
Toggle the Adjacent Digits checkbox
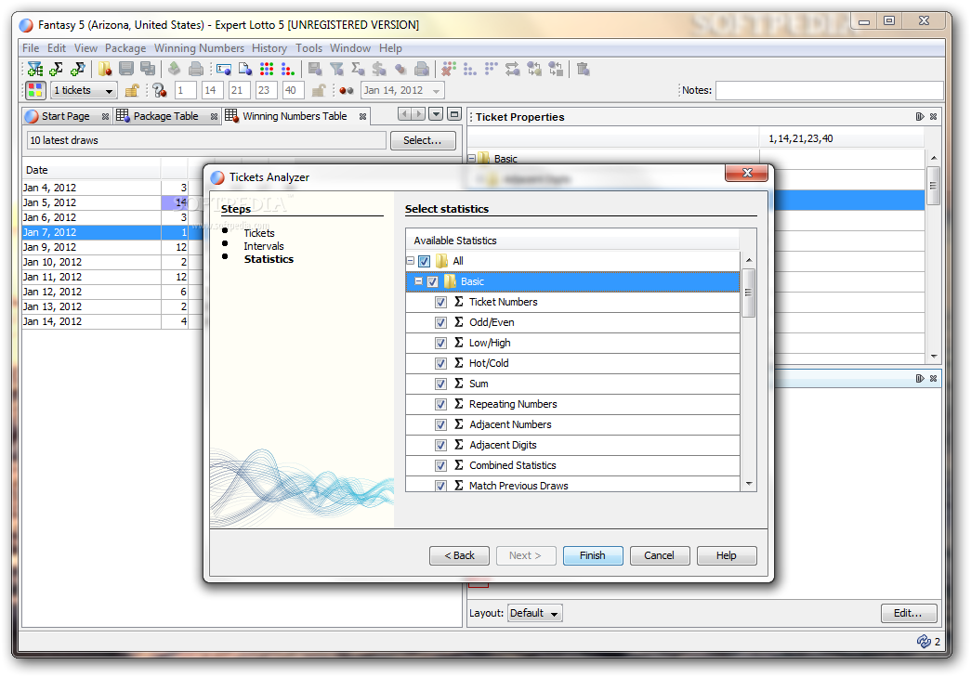point(440,445)
